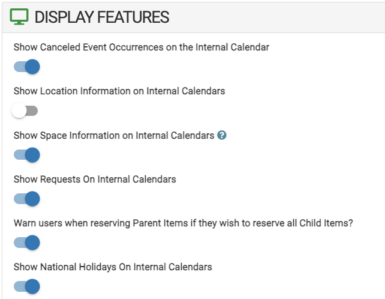Click the Show National Holidays label text
Image resolution: width=385 pixels, height=299 pixels.
pyautogui.click(x=113, y=267)
